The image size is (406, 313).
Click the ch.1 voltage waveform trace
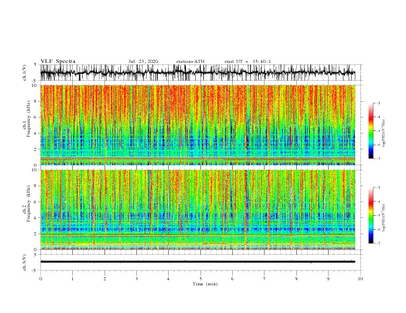pos(197,73)
